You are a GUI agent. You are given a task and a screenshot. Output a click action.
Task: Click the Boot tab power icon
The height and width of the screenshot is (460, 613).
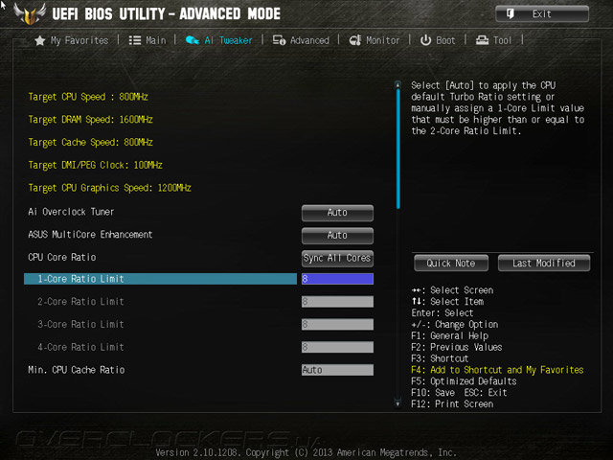[x=425, y=40]
